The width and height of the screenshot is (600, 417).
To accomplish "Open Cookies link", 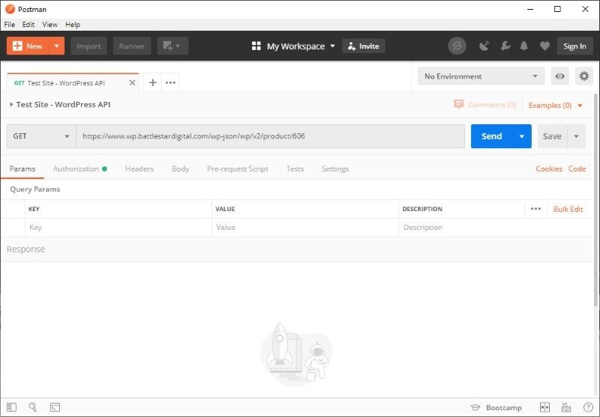I will 549,168.
